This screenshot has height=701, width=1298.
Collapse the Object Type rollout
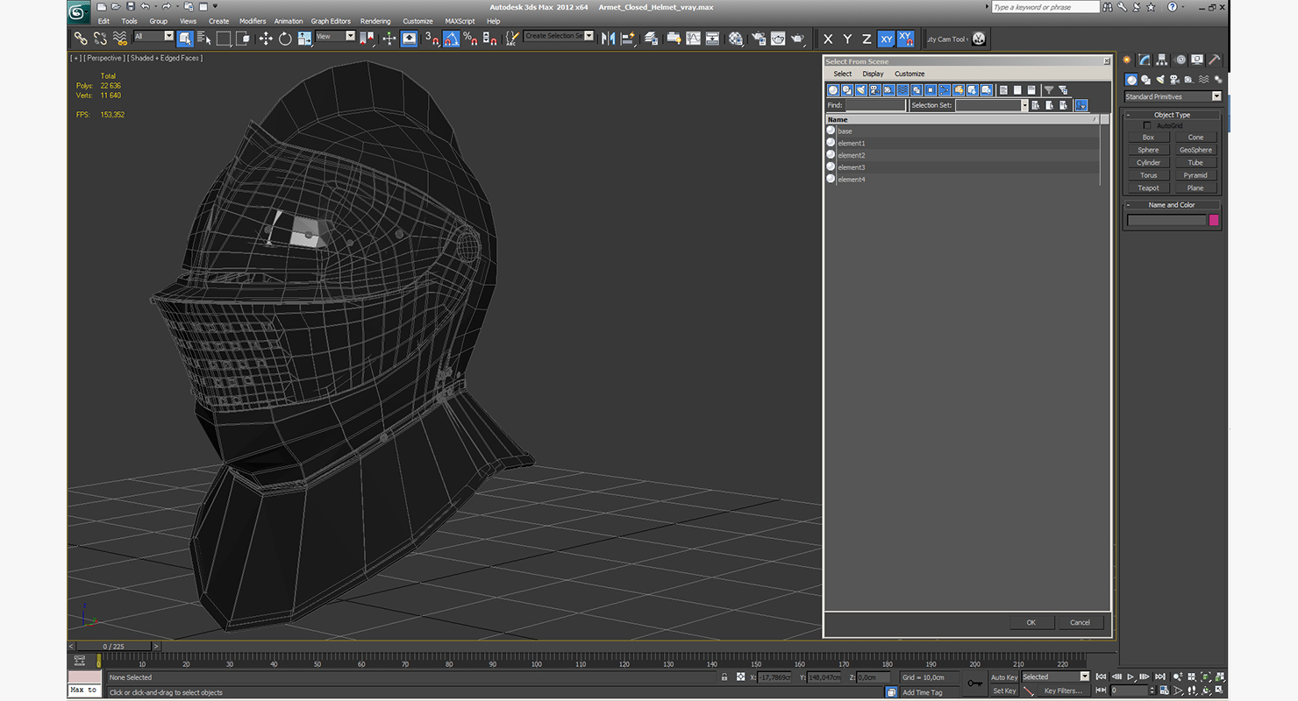(x=1173, y=115)
